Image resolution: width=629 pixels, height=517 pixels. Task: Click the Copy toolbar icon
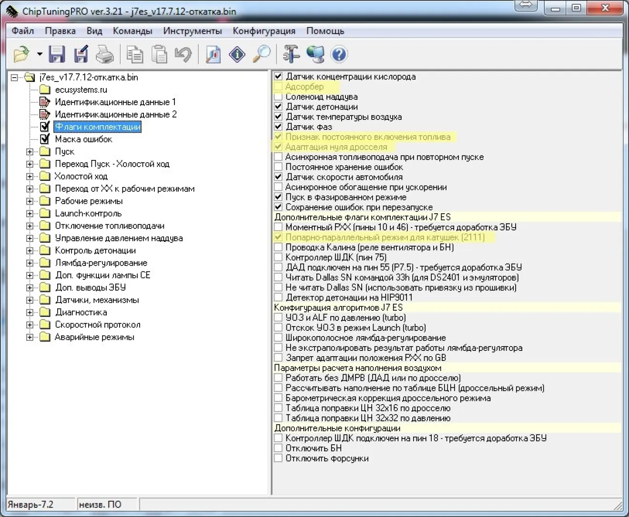point(135,54)
